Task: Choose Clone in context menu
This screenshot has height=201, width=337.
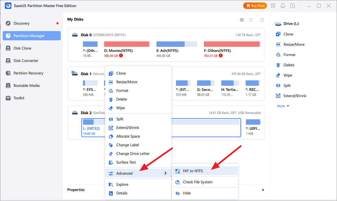Action: (138, 73)
